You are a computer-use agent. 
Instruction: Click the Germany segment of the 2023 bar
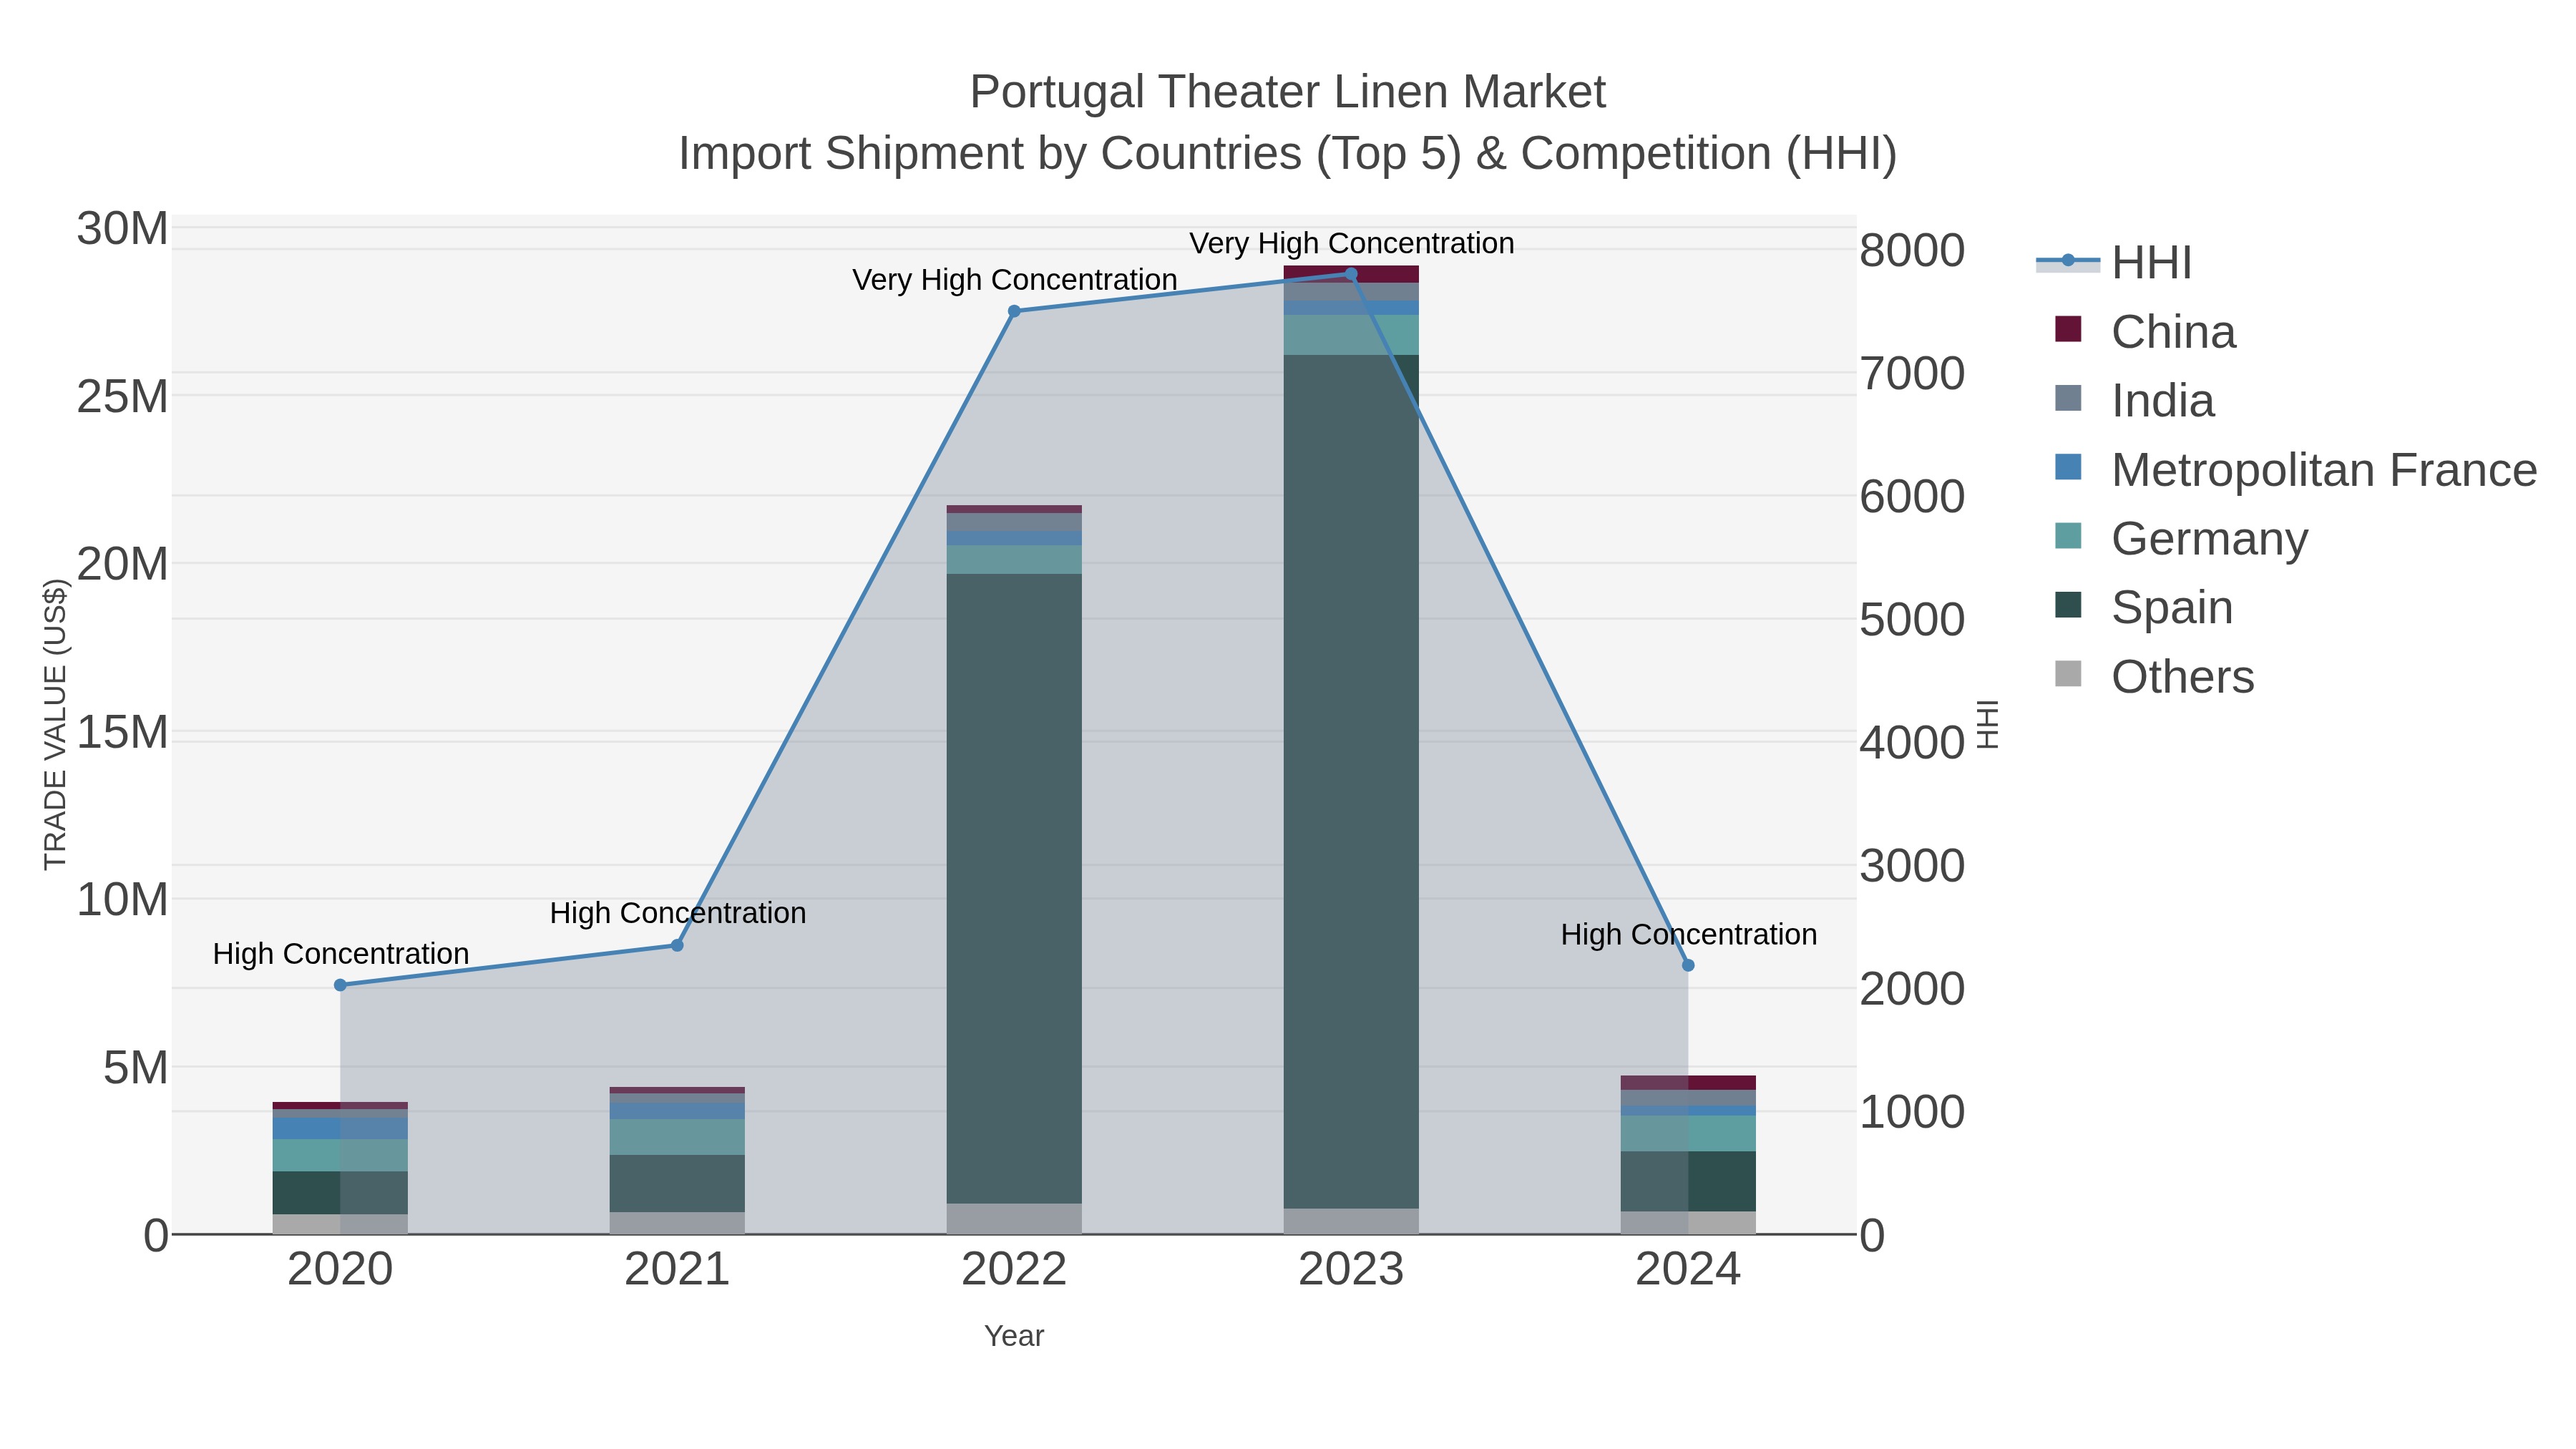(1351, 335)
